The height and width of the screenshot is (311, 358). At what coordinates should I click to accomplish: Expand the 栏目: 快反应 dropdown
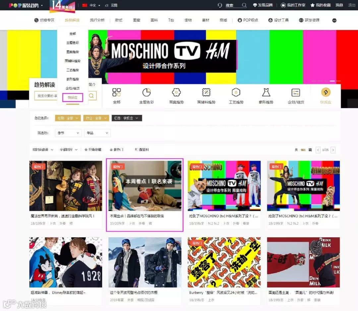tap(127, 118)
